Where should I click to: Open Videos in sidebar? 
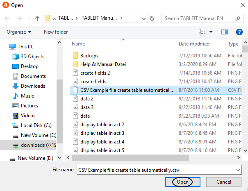tap(24, 116)
